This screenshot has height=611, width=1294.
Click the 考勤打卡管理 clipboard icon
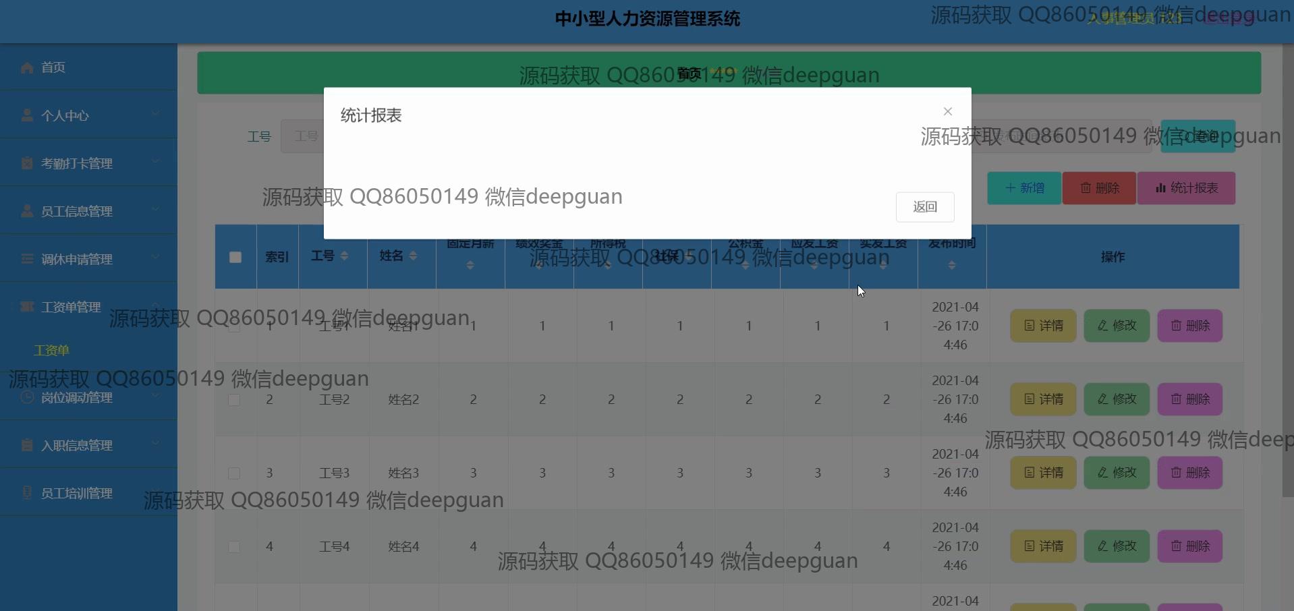pos(27,163)
